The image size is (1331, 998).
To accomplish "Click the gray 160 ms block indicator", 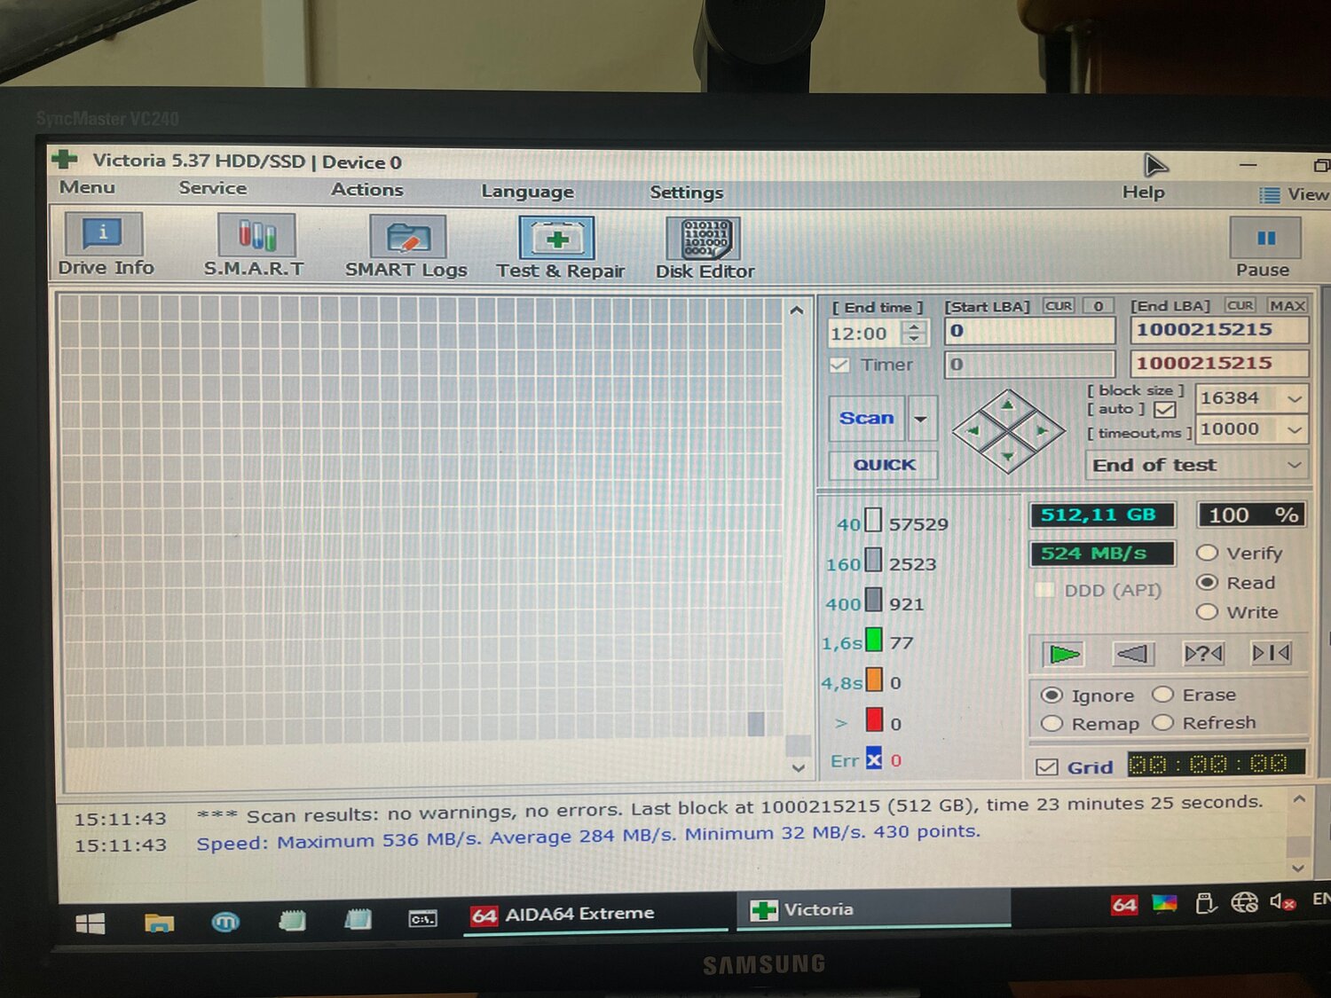I will [873, 561].
